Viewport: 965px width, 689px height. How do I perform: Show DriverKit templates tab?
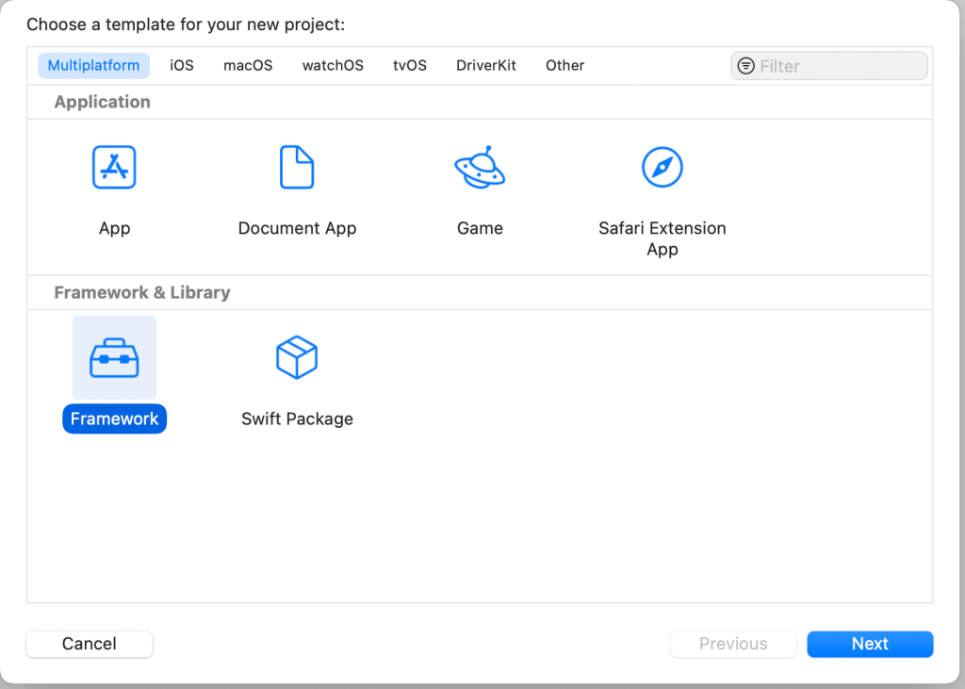click(486, 65)
